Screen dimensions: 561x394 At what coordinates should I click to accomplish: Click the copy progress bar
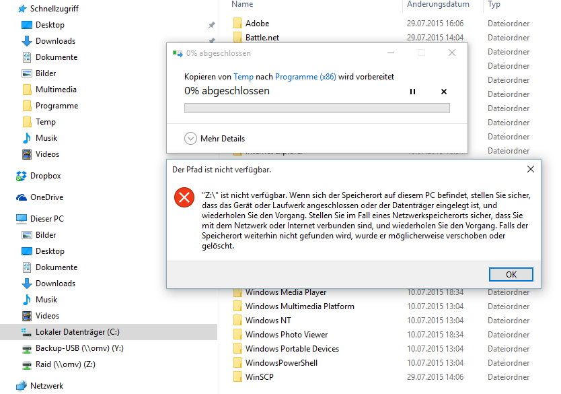(317, 108)
